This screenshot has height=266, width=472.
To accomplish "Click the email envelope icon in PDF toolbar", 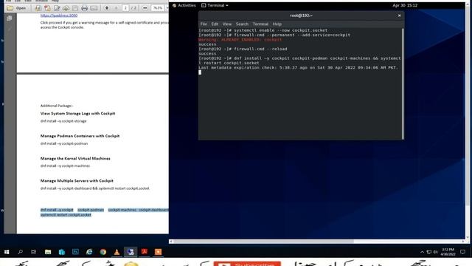I will (94, 8).
